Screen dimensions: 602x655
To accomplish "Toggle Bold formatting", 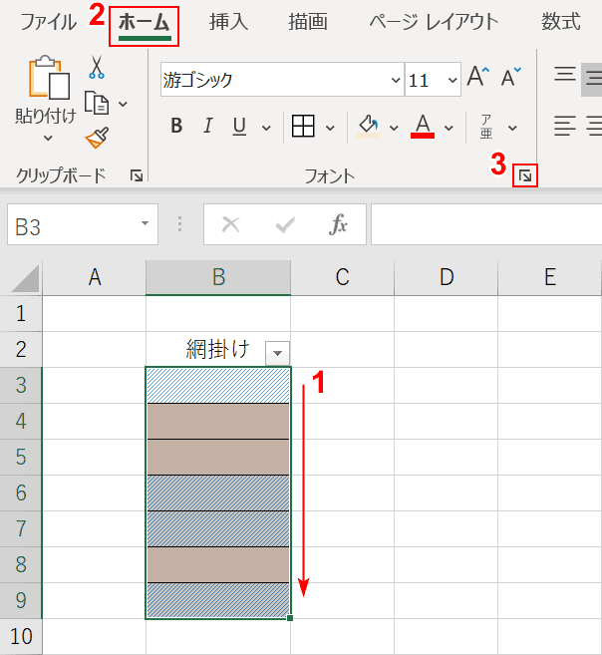I will 176,126.
